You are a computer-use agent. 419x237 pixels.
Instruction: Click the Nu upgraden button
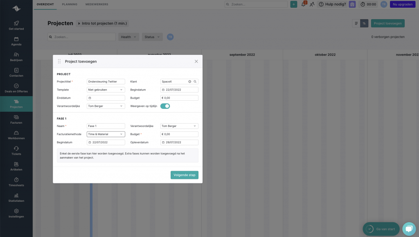tap(403, 4)
